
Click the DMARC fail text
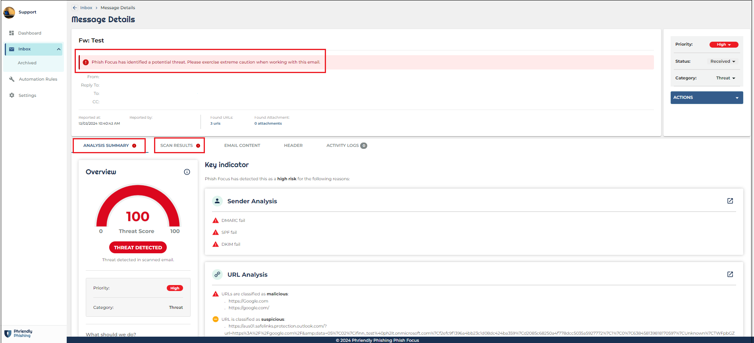point(233,220)
